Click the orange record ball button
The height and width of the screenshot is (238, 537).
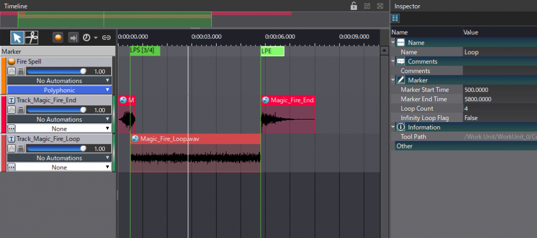click(58, 38)
